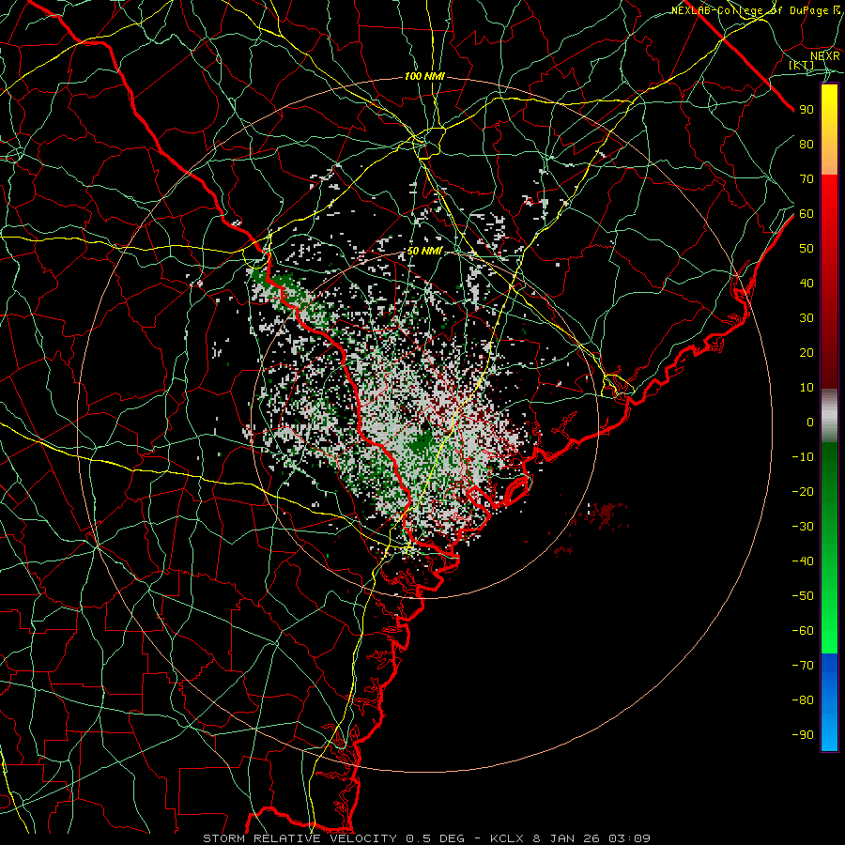Click the 30 value on the velocity scale
The image size is (845, 845).
click(807, 318)
